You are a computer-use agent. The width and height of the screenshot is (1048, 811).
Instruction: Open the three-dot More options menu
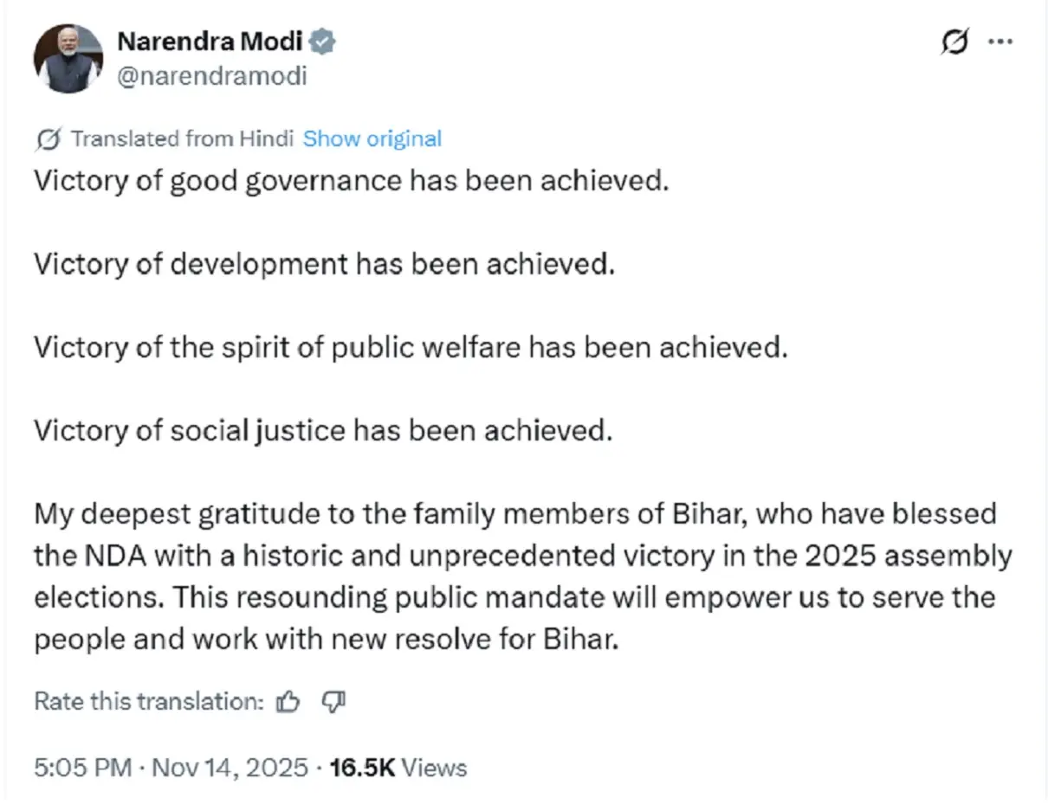coord(1000,42)
